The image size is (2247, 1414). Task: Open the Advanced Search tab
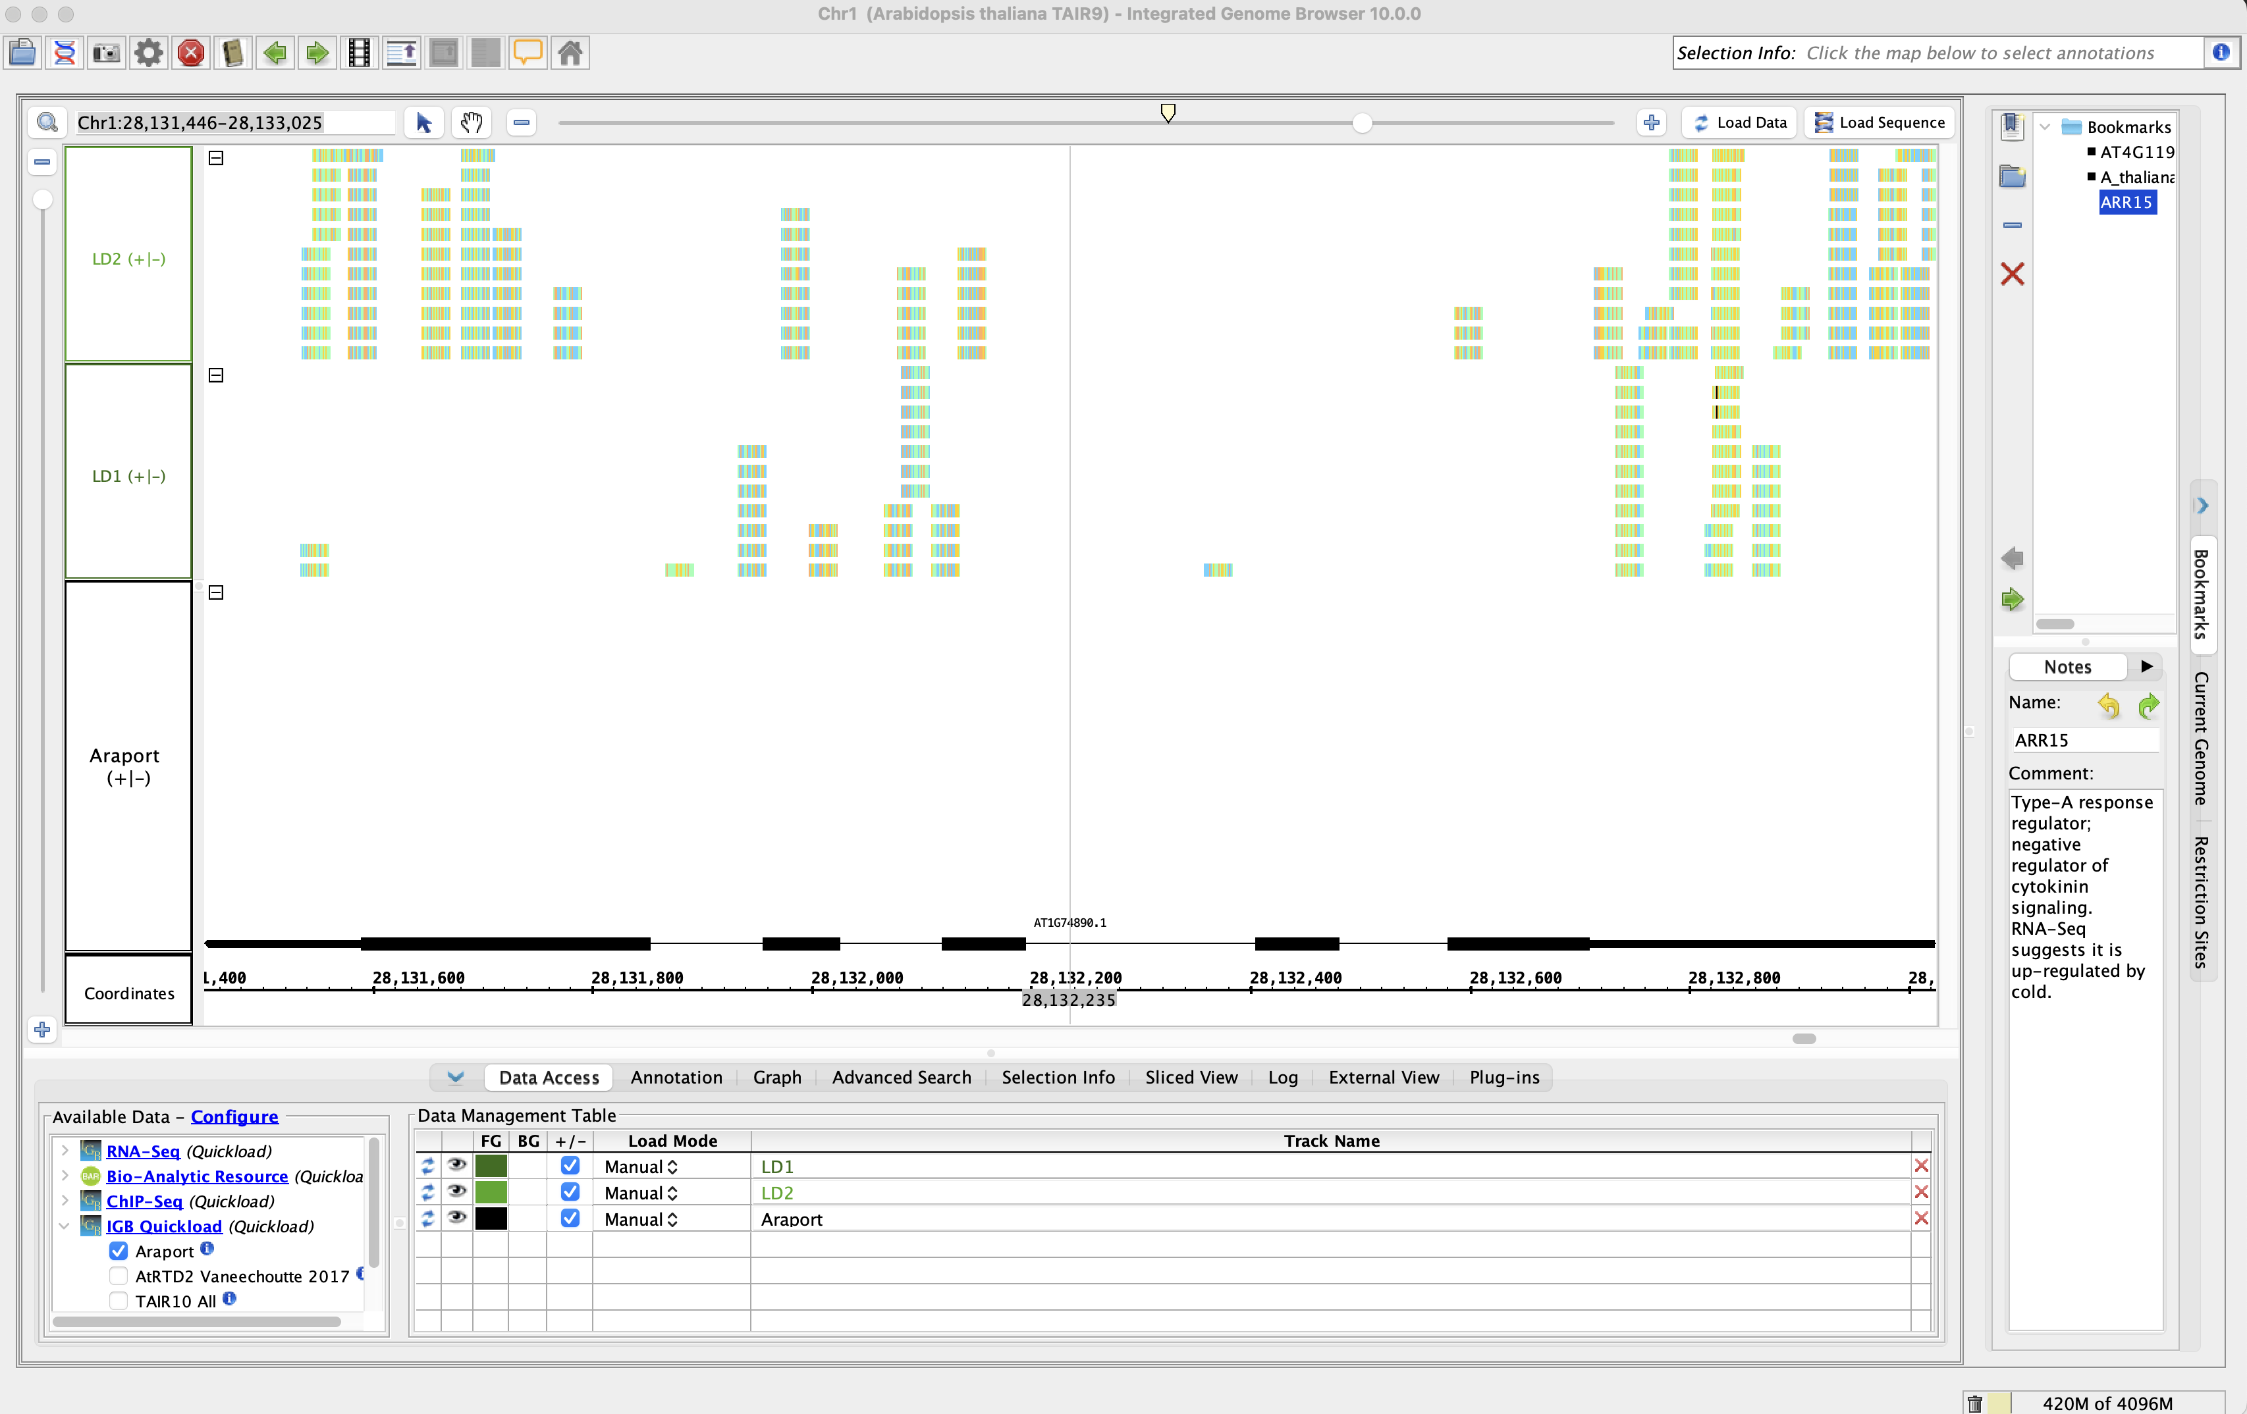[x=902, y=1078]
